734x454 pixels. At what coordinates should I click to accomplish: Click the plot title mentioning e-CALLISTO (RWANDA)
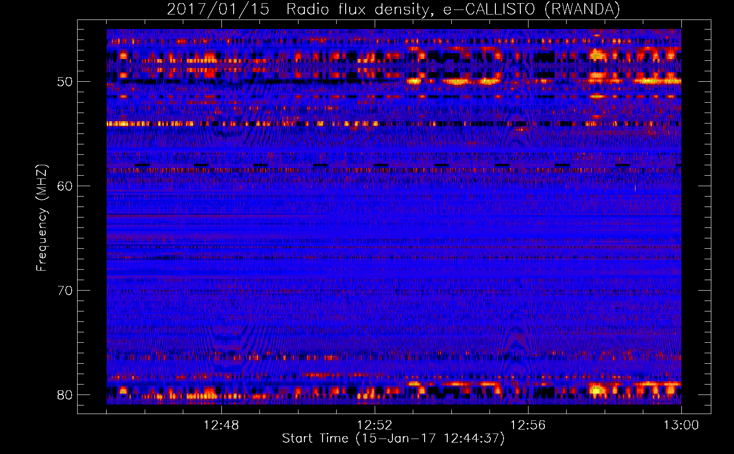(x=393, y=9)
